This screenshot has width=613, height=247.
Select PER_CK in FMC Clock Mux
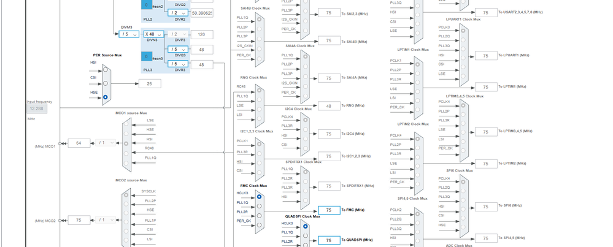point(259,225)
